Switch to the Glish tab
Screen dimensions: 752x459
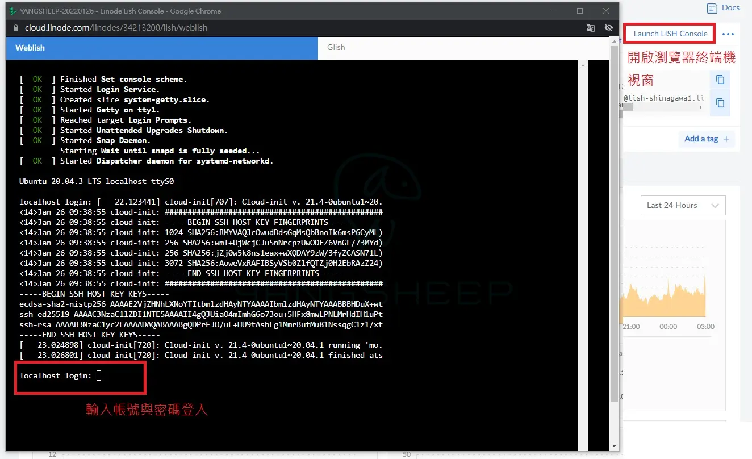463,48
